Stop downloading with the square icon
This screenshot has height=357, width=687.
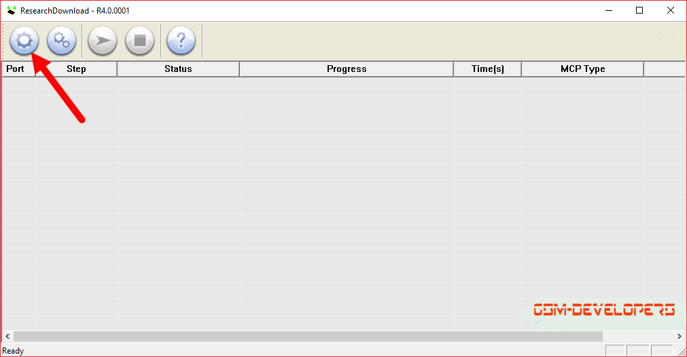click(x=140, y=41)
